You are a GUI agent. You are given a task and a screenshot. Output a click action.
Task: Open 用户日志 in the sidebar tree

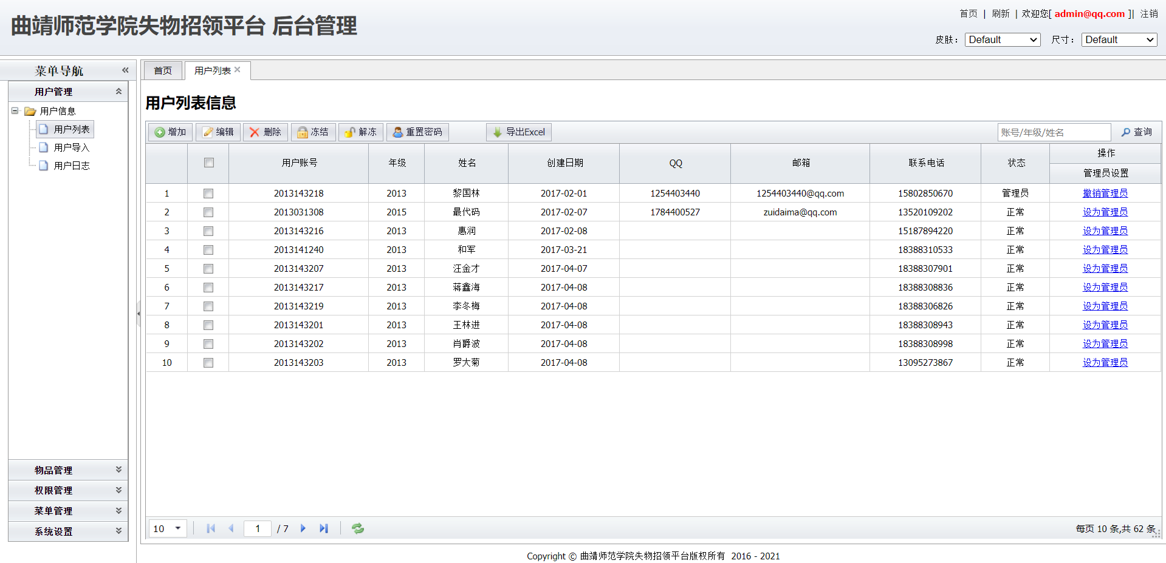pyautogui.click(x=65, y=166)
